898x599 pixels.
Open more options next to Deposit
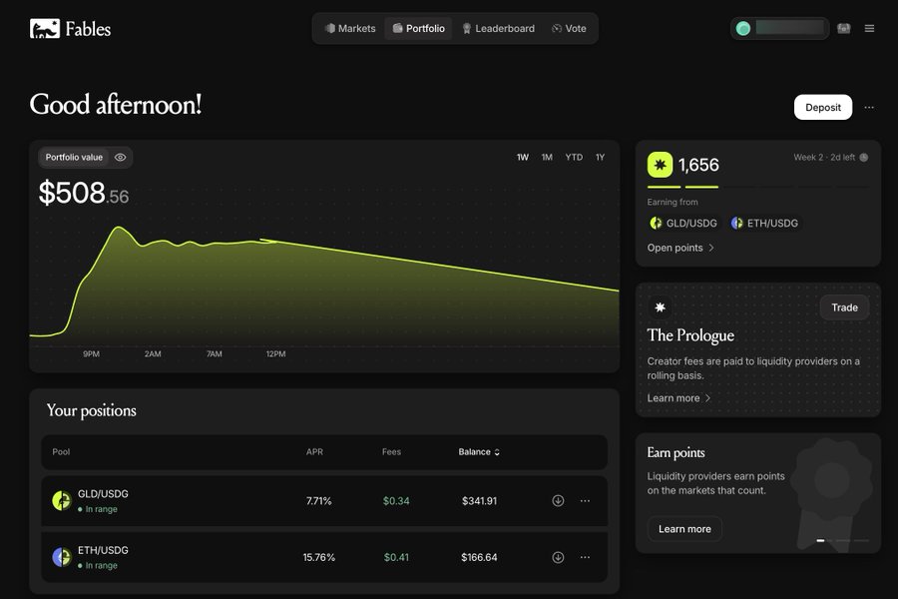869,107
